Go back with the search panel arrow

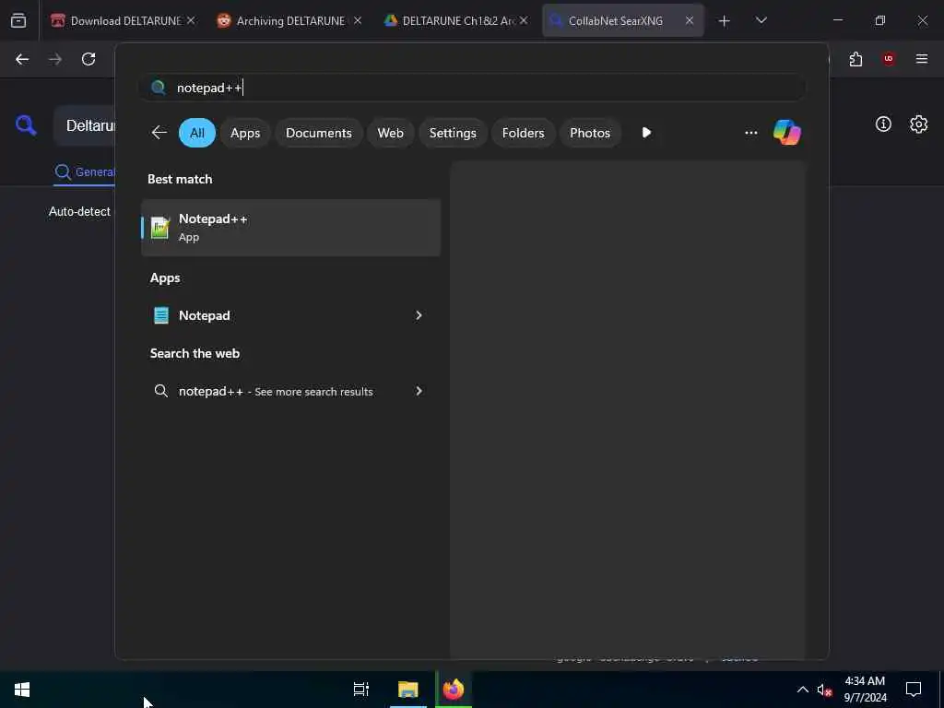[x=159, y=133]
